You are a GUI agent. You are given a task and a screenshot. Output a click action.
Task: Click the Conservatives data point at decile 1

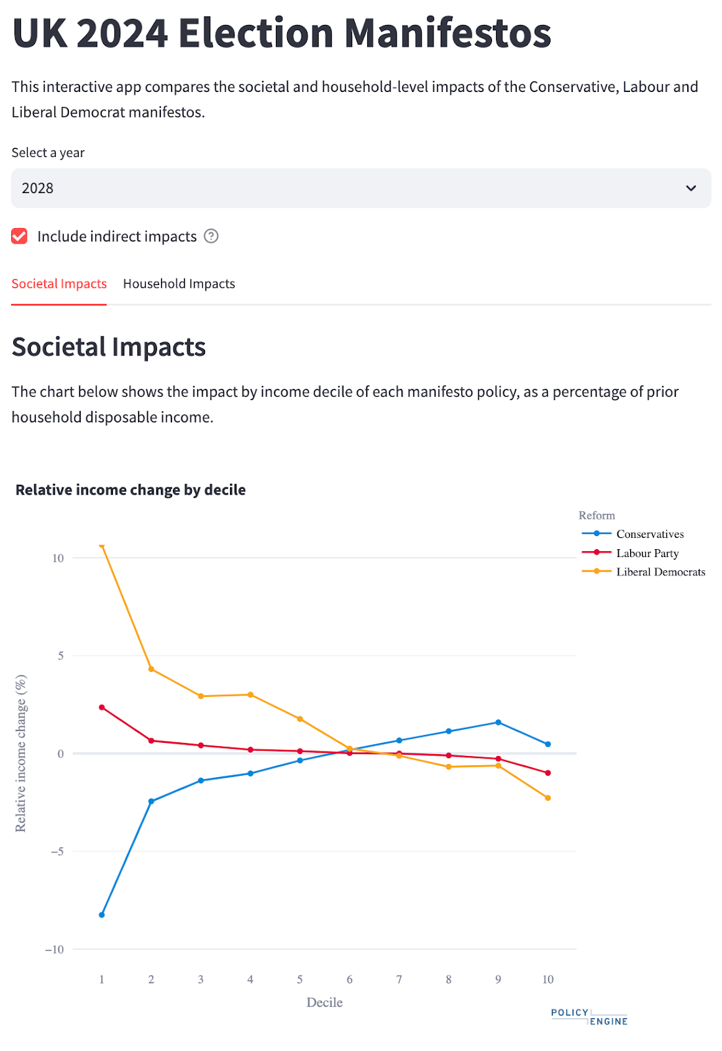102,915
